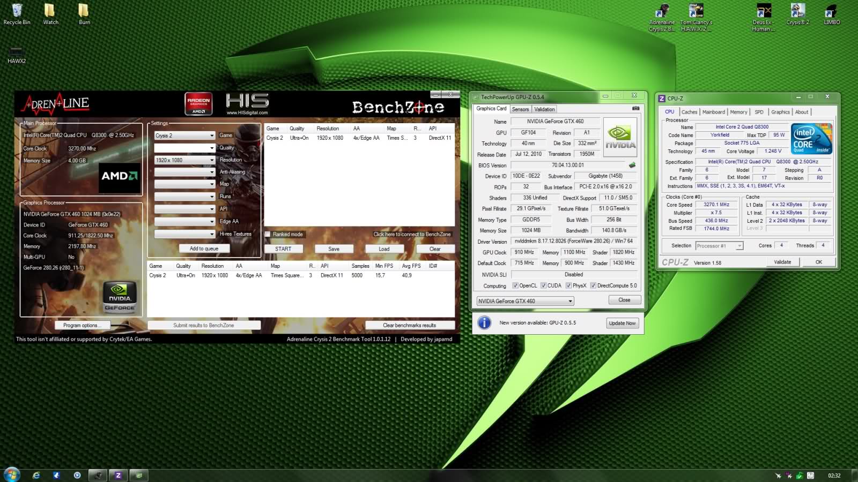The width and height of the screenshot is (858, 482).
Task: Click the NVIDIA GeForce logo in Graphics Processor panel
Action: (x=120, y=297)
